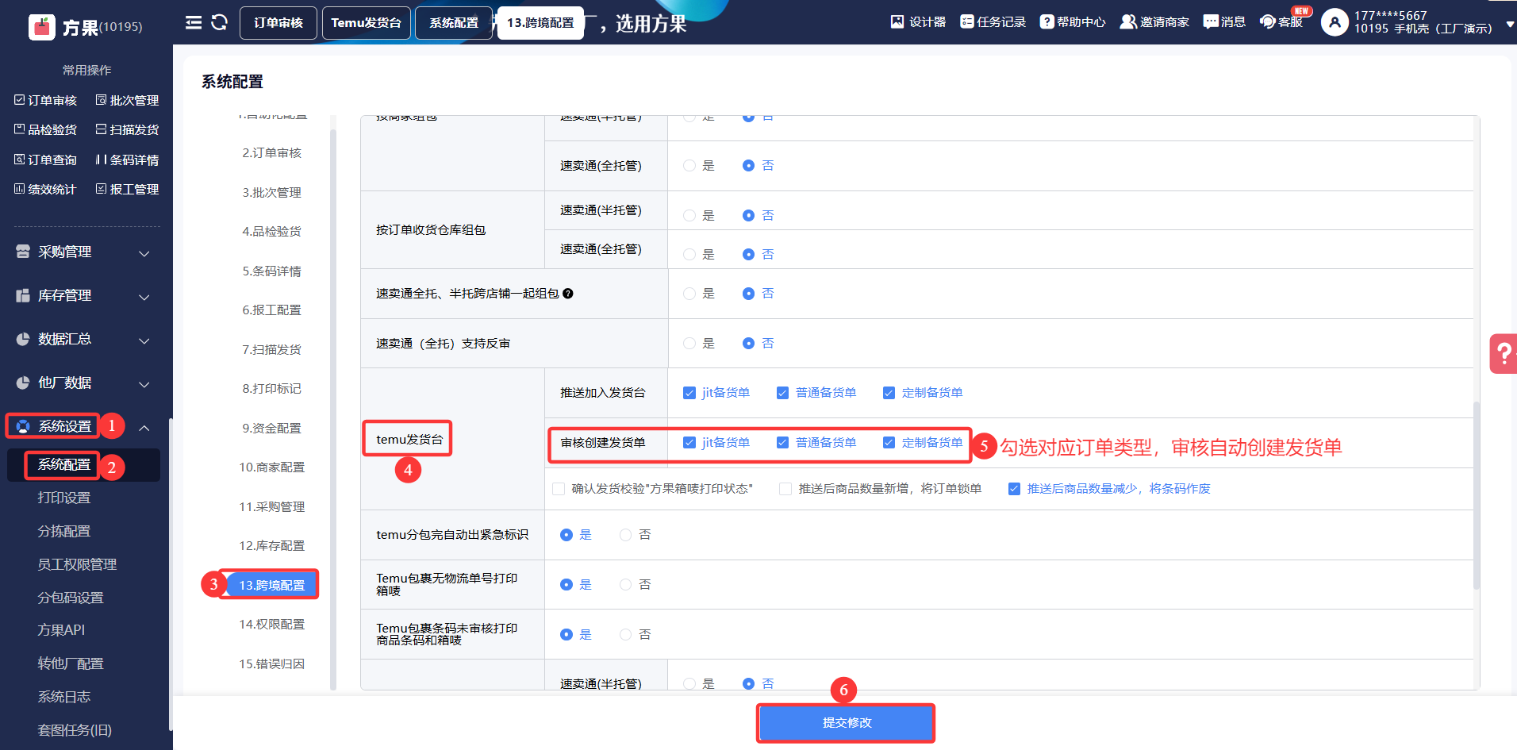This screenshot has height=750, width=1517.
Task: Open the 帮助中心 help center
Action: [1047, 21]
